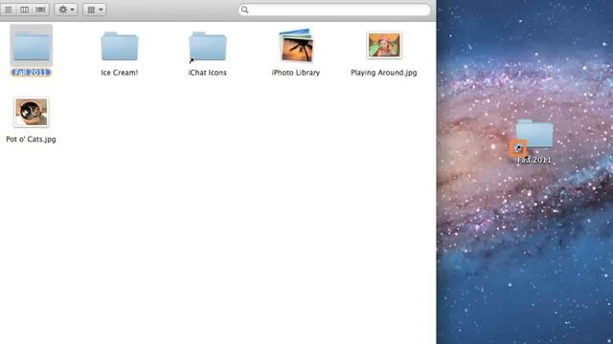The image size is (613, 344).
Task: Open the Action gear dropdown menu
Action: [x=66, y=10]
